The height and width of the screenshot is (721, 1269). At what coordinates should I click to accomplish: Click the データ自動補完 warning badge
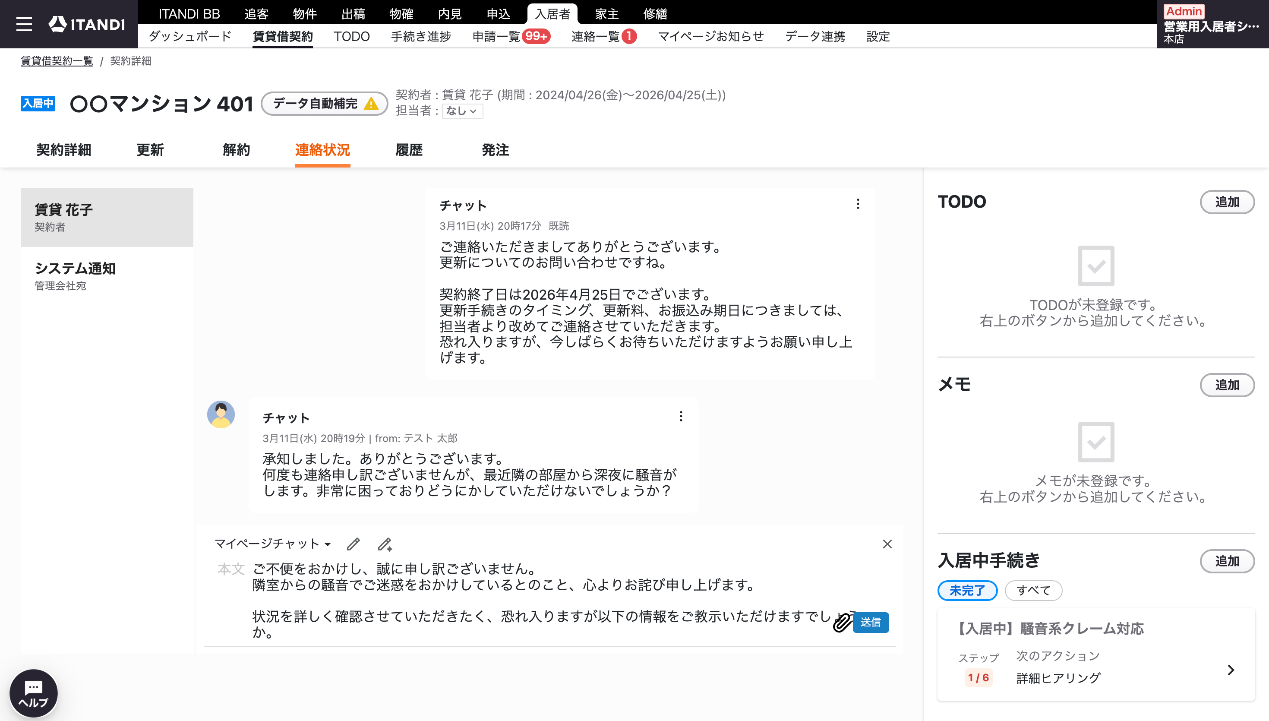(325, 104)
